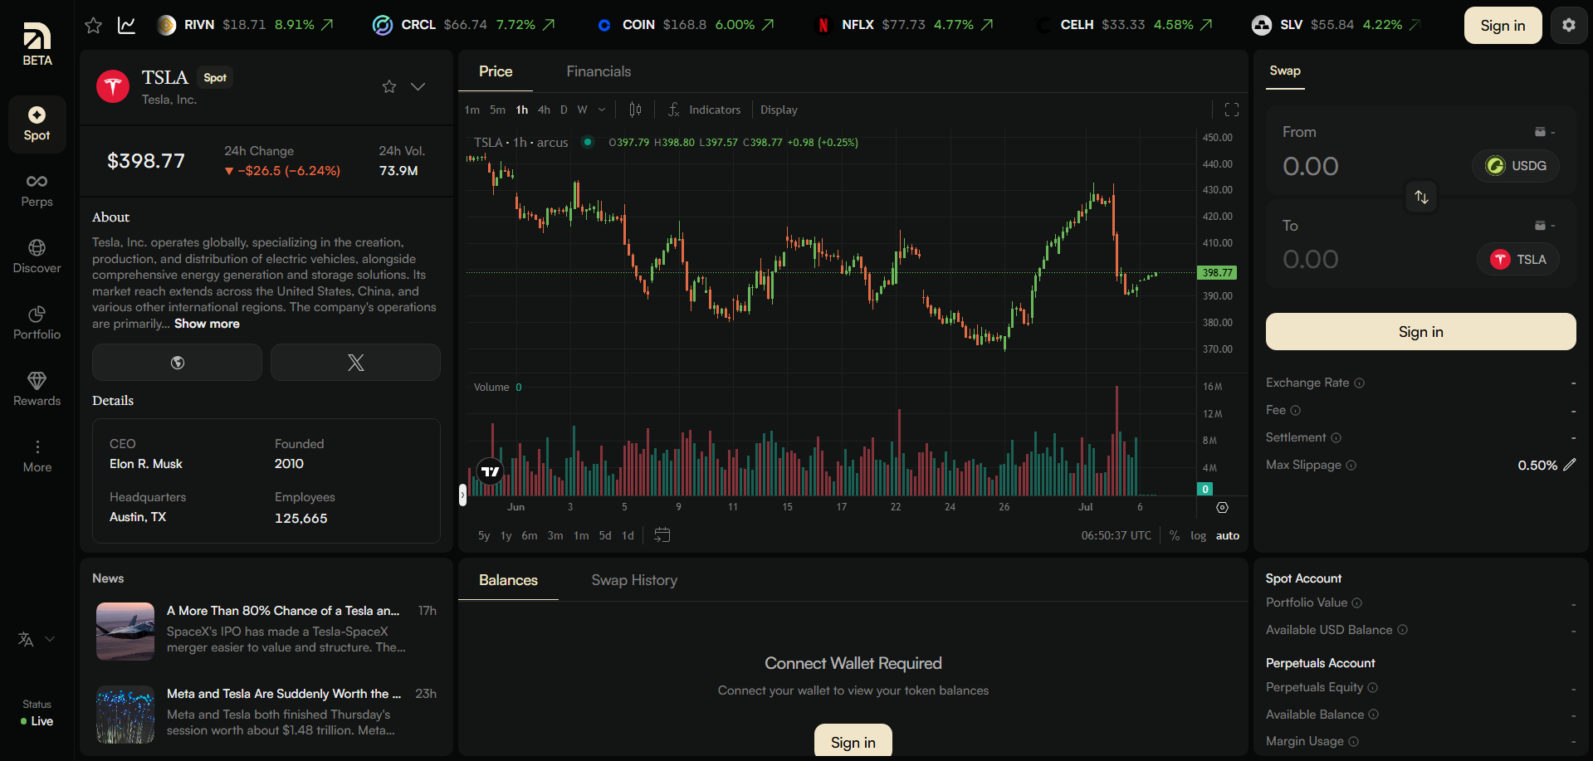This screenshot has height=761, width=1593.
Task: Click Sign in in Swap panel
Action: pyautogui.click(x=1420, y=332)
